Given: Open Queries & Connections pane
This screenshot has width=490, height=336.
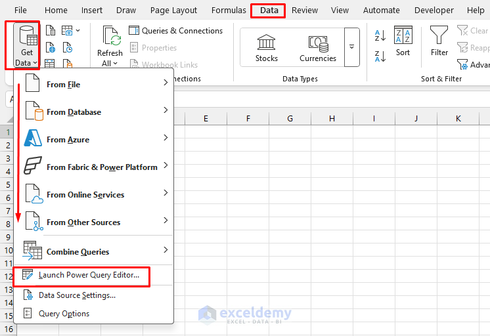Looking at the screenshot, I should coord(176,31).
